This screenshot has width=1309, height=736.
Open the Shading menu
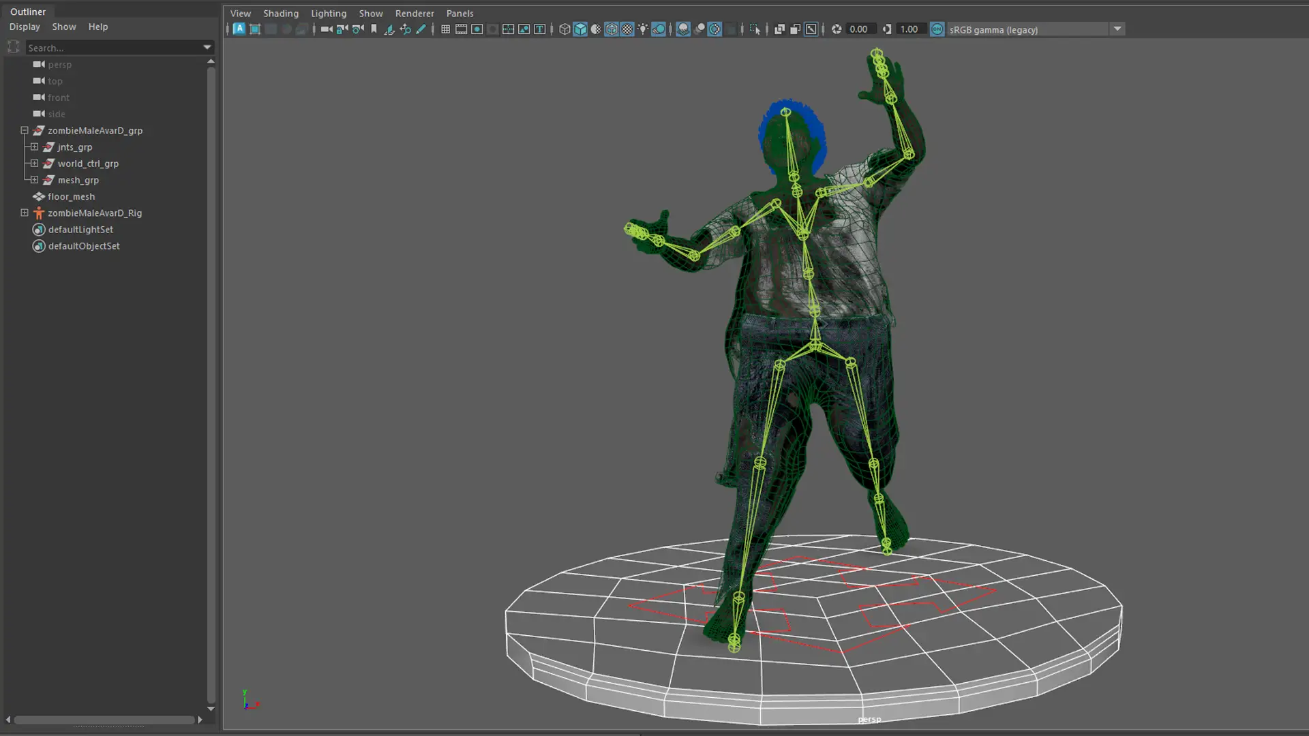point(280,12)
